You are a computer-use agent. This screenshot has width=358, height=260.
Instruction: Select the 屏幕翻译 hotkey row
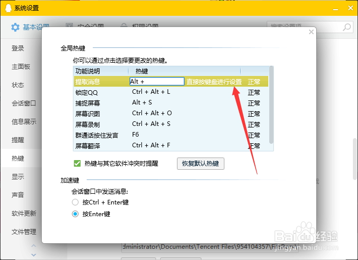tap(171, 145)
